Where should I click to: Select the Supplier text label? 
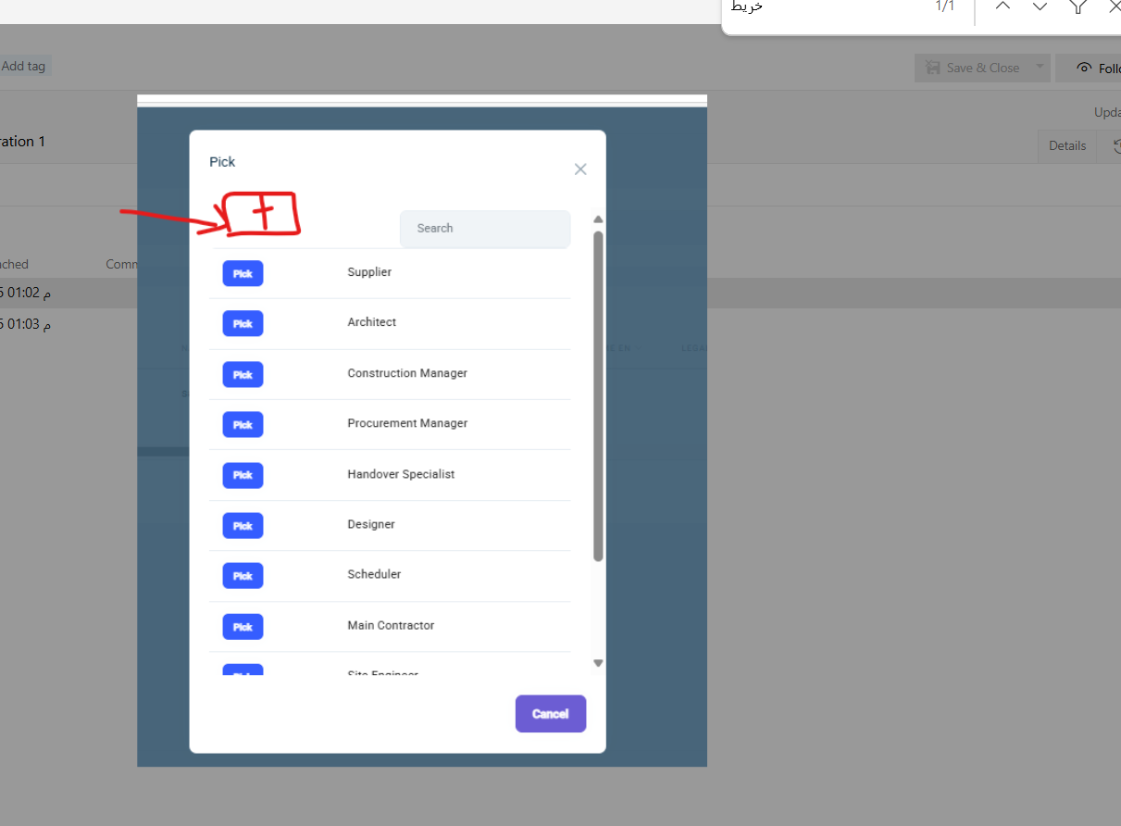pos(369,272)
